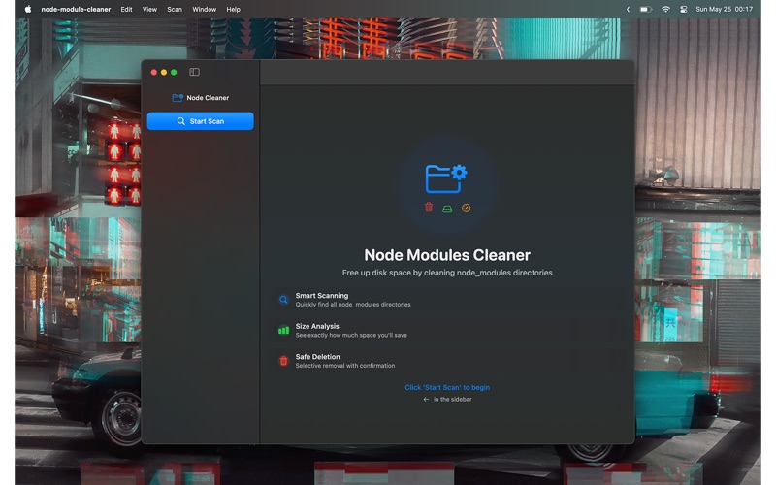Click the magnifier icon inside Start Scan
Viewport: 776px width, 485px height.
point(181,121)
